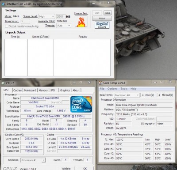The width and height of the screenshot is (177, 170).
Task: Click the Core Voltage value 1.168 V
Action: tap(61, 110)
